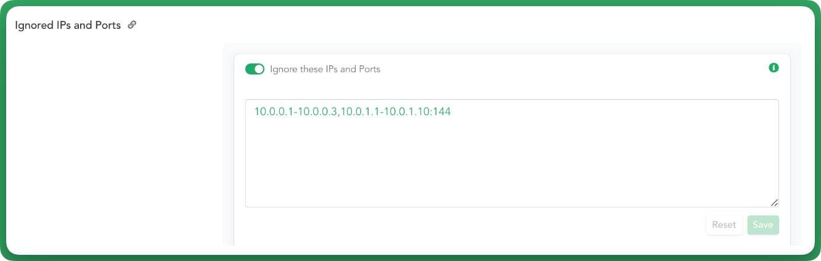
Task: Click the chain-link symbol beside the heading
Action: point(132,25)
